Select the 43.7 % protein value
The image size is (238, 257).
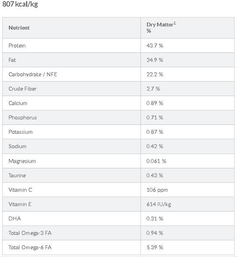point(155,45)
